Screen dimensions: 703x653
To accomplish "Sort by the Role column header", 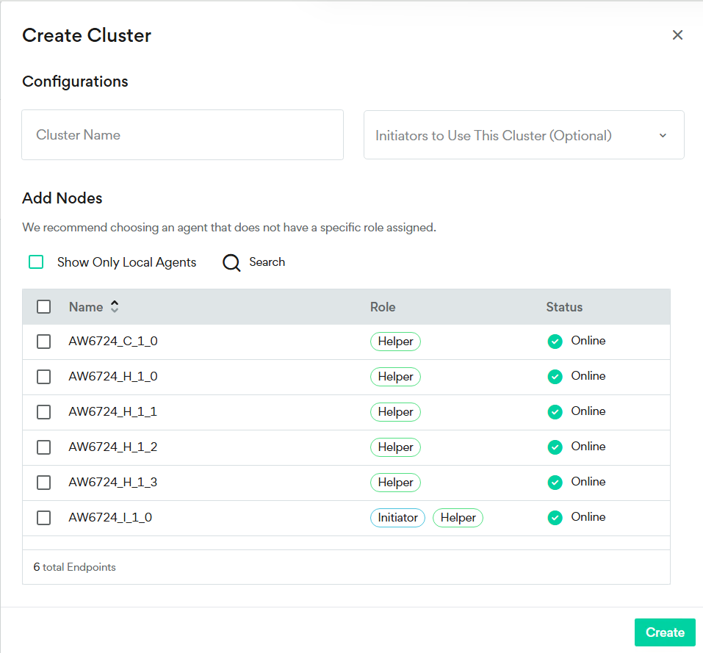I will click(383, 307).
